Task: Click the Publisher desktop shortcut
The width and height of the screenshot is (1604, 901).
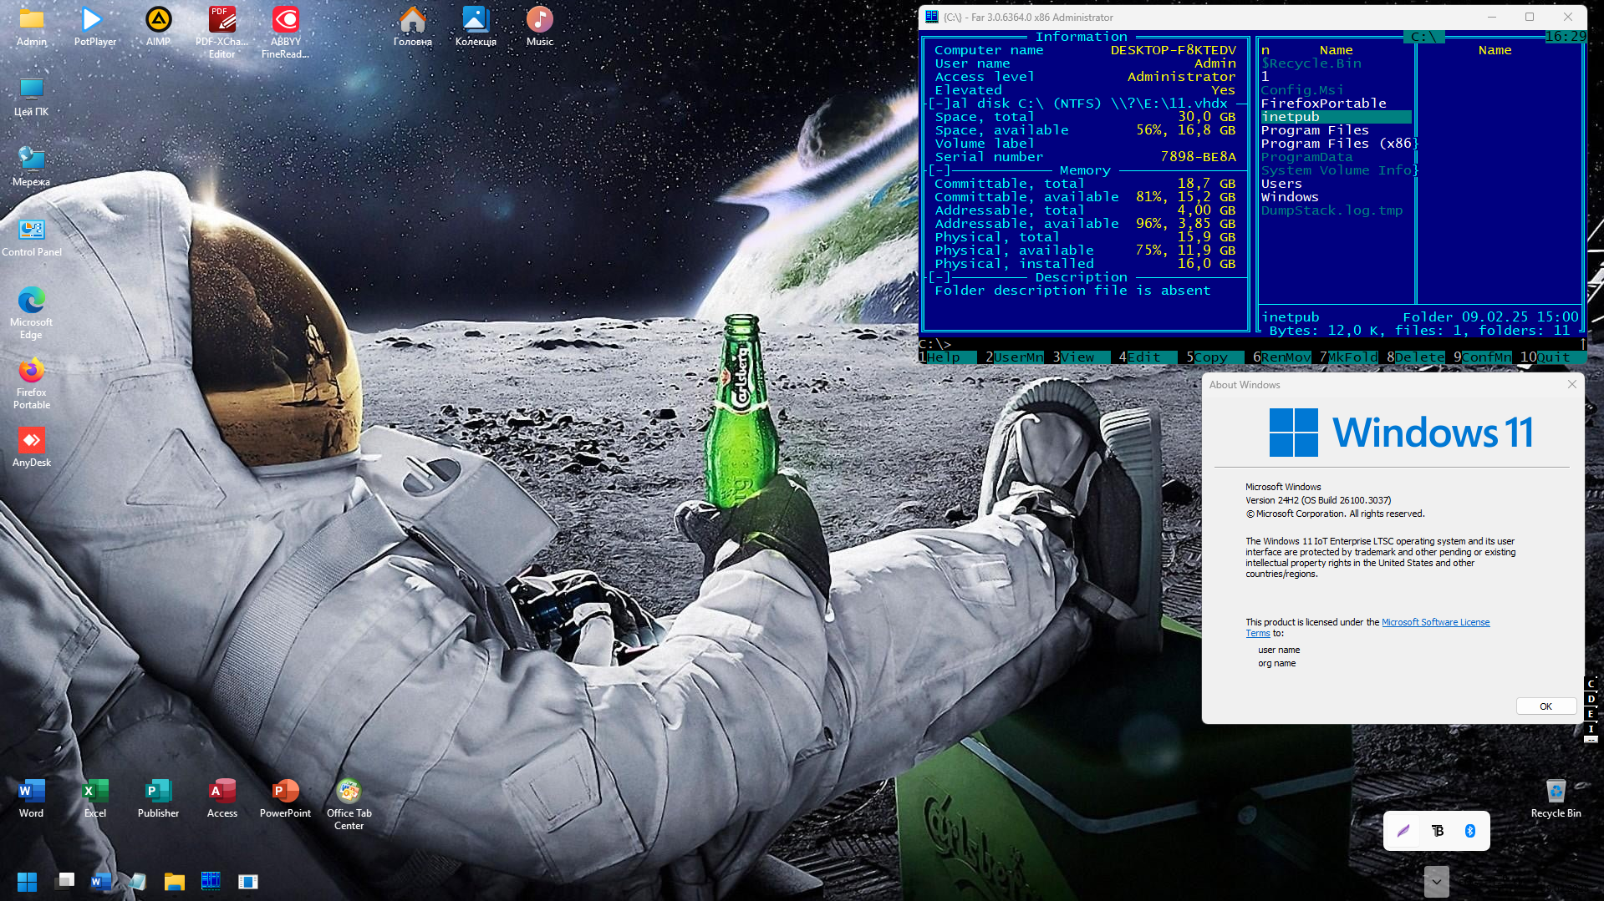Action: tap(158, 797)
